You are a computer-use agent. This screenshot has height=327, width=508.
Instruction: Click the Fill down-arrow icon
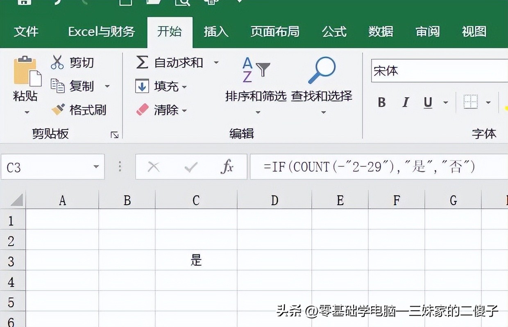click(142, 86)
